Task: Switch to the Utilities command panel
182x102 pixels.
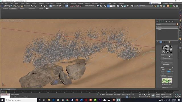Action: (172, 22)
